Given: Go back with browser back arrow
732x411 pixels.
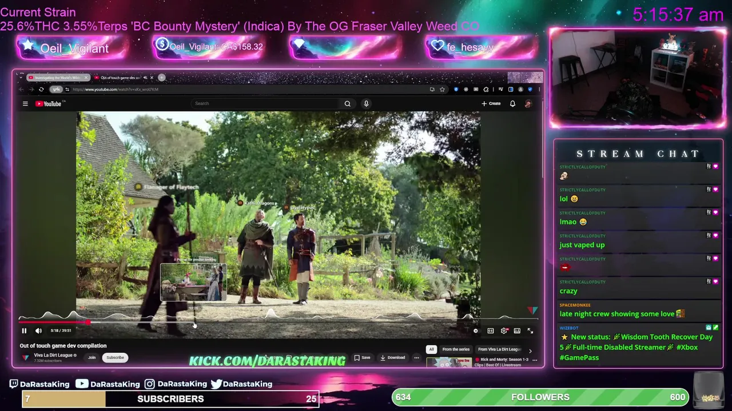Looking at the screenshot, I should (x=22, y=89).
